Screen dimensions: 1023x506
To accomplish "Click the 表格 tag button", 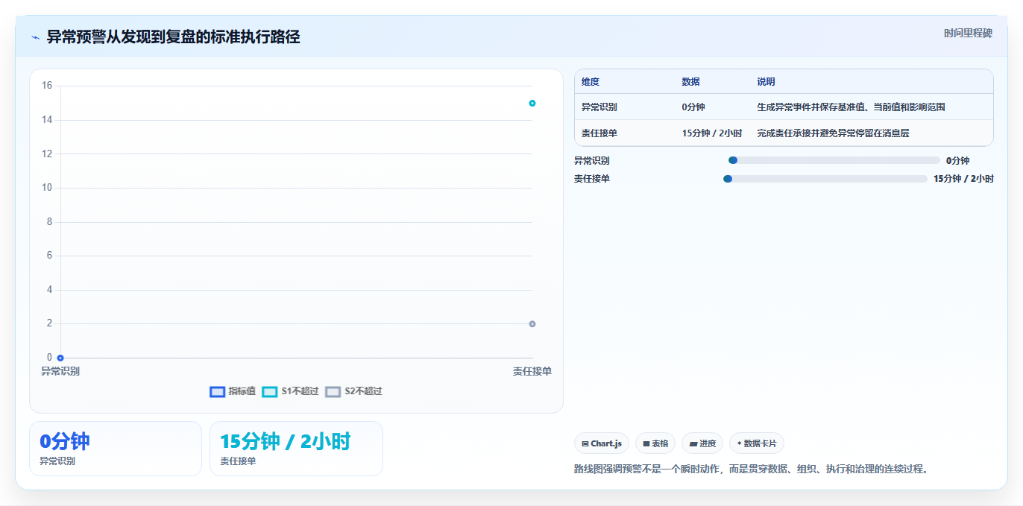I will click(655, 443).
